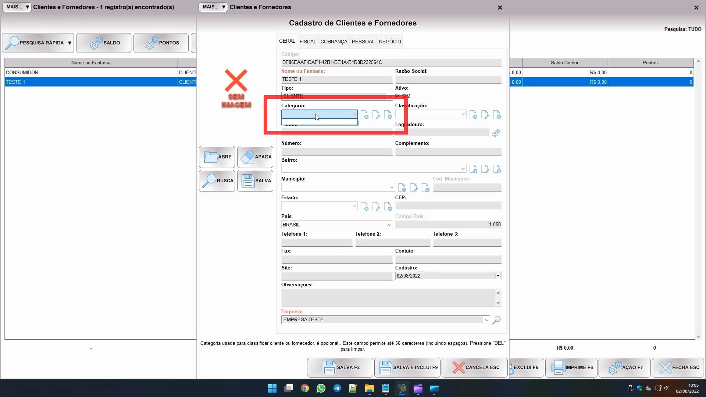Open the WhatsApp icon in the taskbar
706x397 pixels.
321,388
